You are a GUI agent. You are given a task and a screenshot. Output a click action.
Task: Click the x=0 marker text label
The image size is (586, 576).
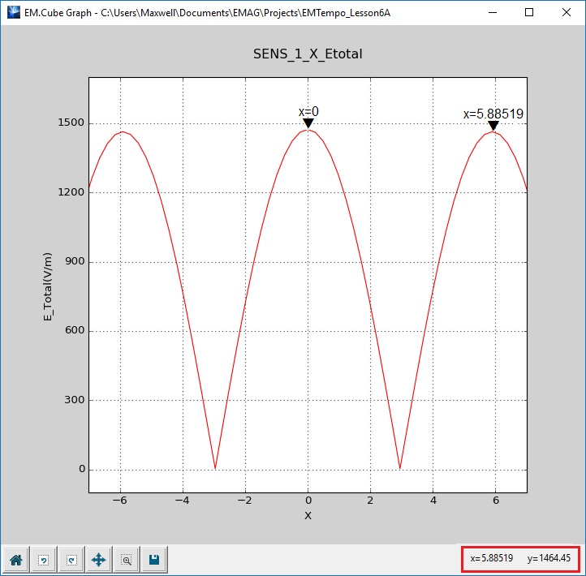coord(308,111)
